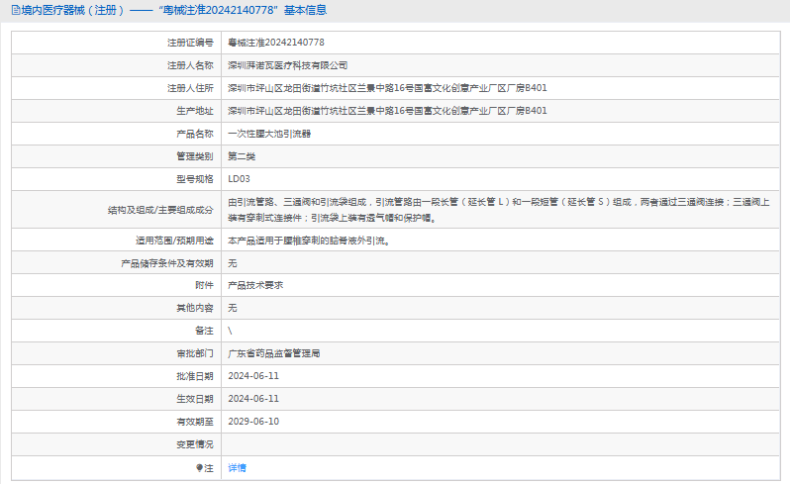This screenshot has height=484, width=790.
Task: Select the 第二类 category value
Action: (242, 156)
